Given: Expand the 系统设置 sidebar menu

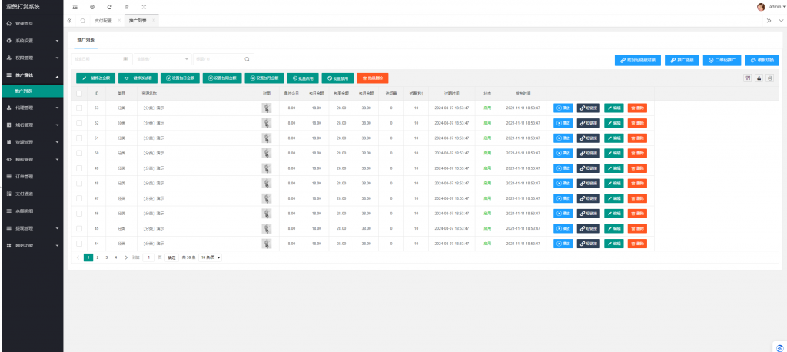Looking at the screenshot, I should pyautogui.click(x=32, y=40).
